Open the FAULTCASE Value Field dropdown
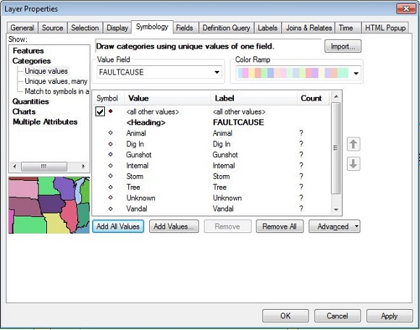Viewport: 420px width, 330px height. (x=159, y=72)
